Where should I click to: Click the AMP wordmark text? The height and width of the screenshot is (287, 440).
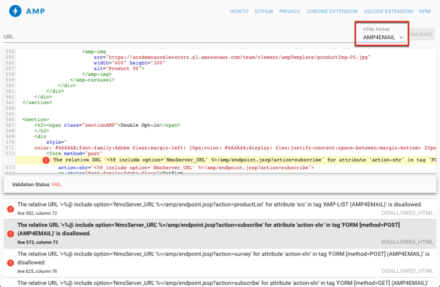click(x=35, y=11)
